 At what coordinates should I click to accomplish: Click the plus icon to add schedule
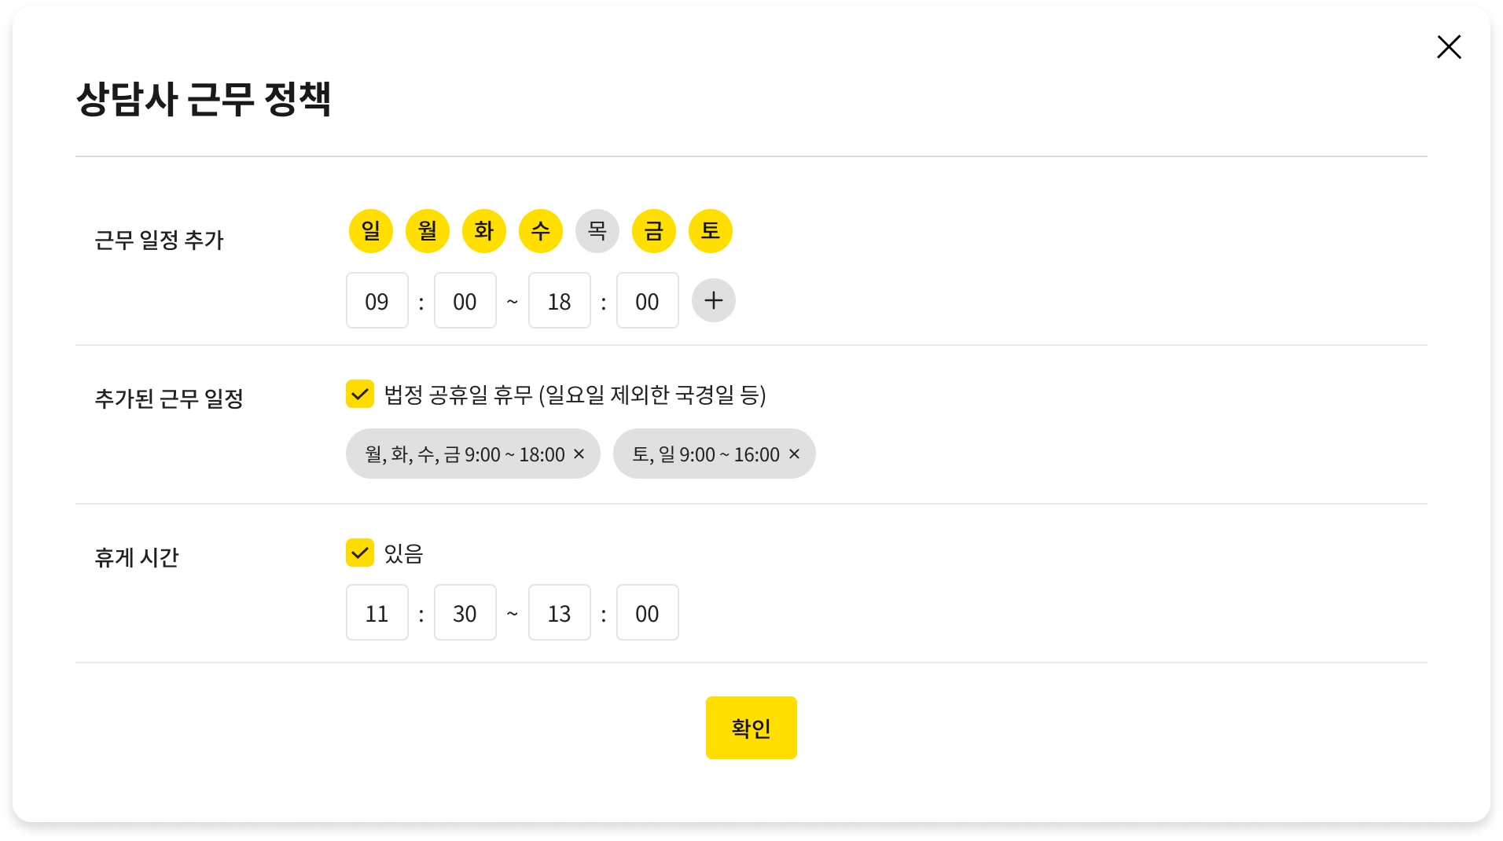tap(713, 300)
